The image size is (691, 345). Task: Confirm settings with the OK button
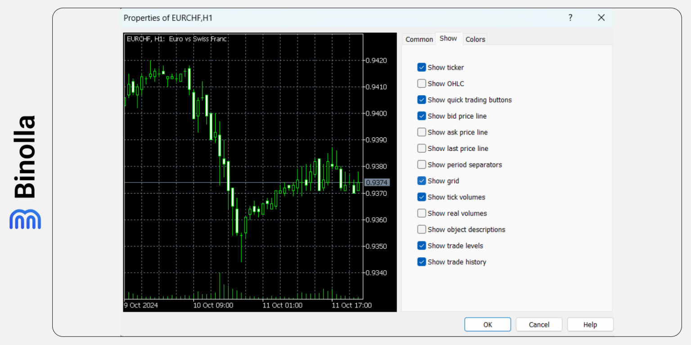[x=487, y=324]
